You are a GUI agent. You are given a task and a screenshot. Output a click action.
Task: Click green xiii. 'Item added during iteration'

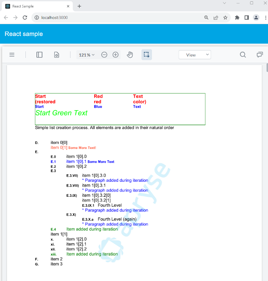point(92,254)
